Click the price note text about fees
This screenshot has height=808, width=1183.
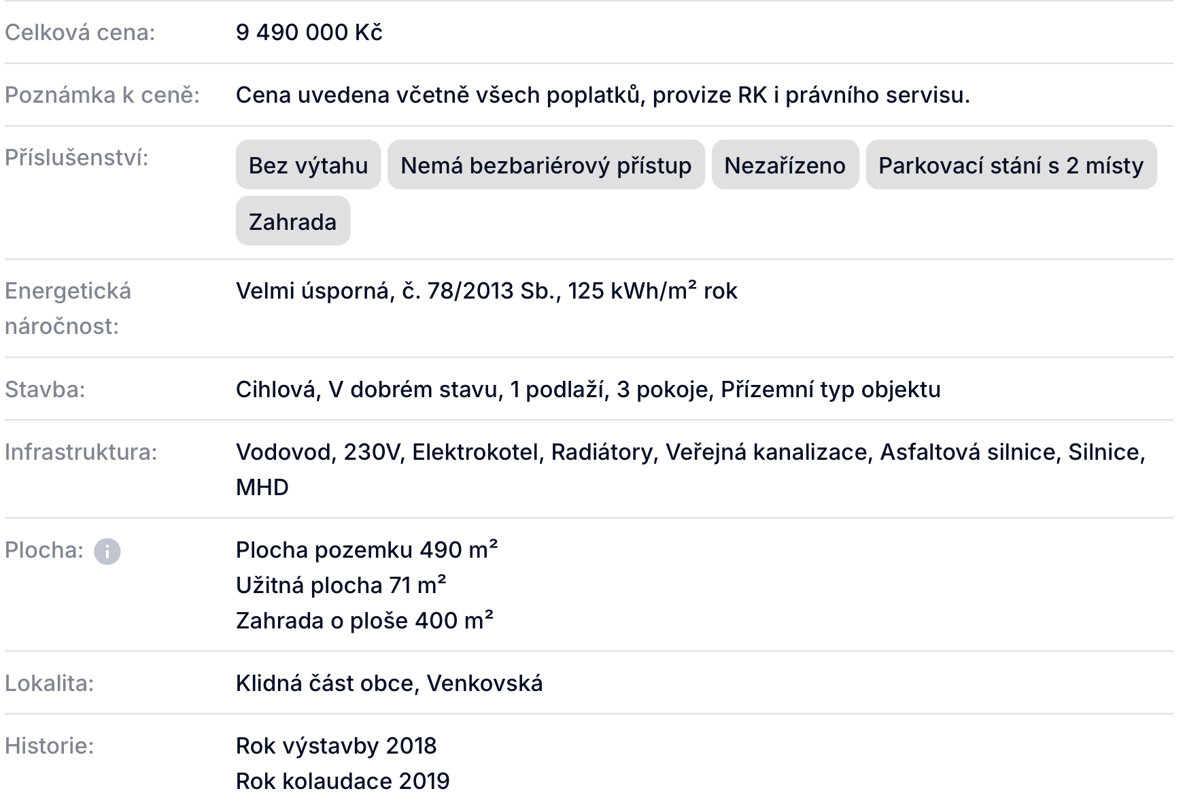click(x=602, y=95)
